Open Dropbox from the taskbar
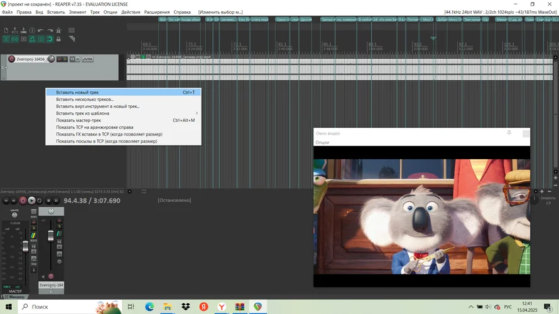Viewport: 559px width, 314px height. [186, 306]
